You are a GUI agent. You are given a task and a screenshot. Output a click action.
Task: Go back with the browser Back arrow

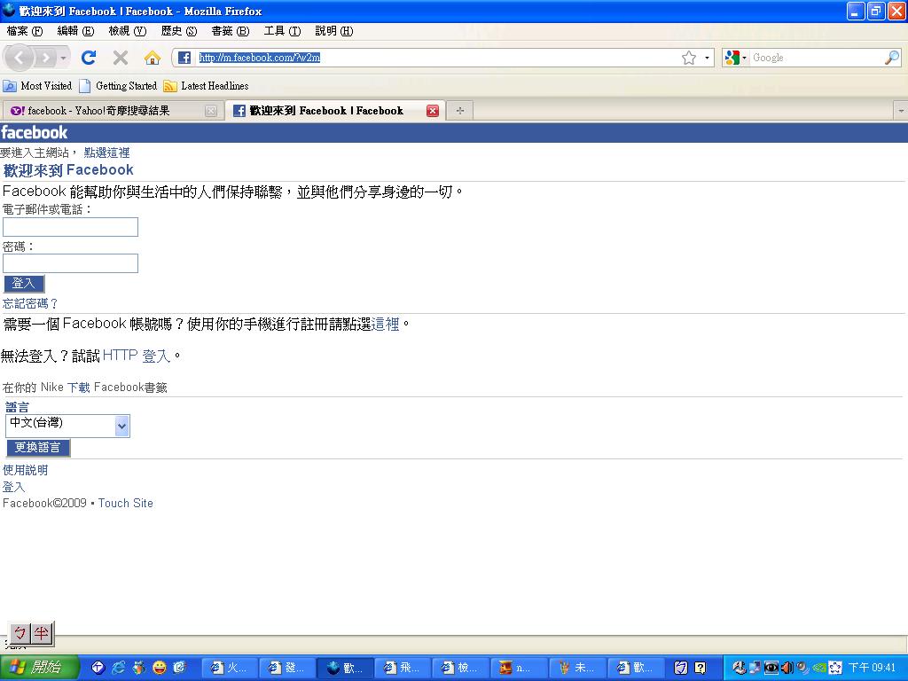[19, 58]
